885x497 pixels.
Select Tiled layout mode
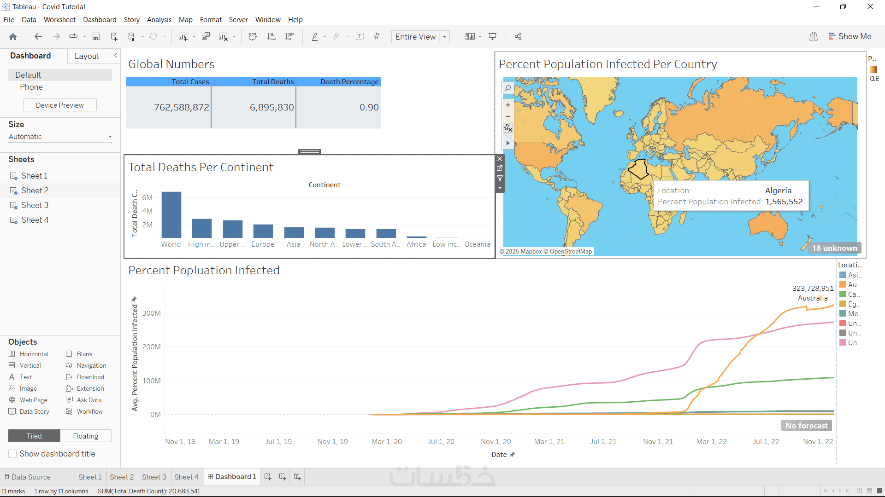pos(34,436)
